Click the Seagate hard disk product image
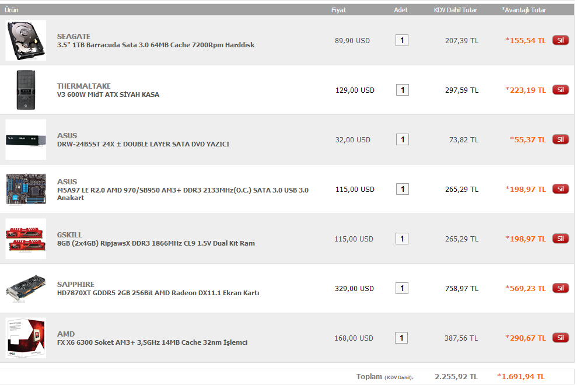 26,40
